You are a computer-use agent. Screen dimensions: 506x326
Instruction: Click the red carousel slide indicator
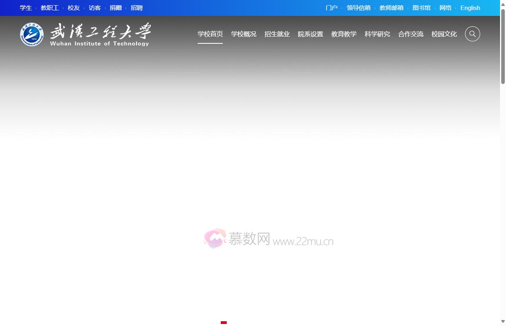tap(224, 322)
